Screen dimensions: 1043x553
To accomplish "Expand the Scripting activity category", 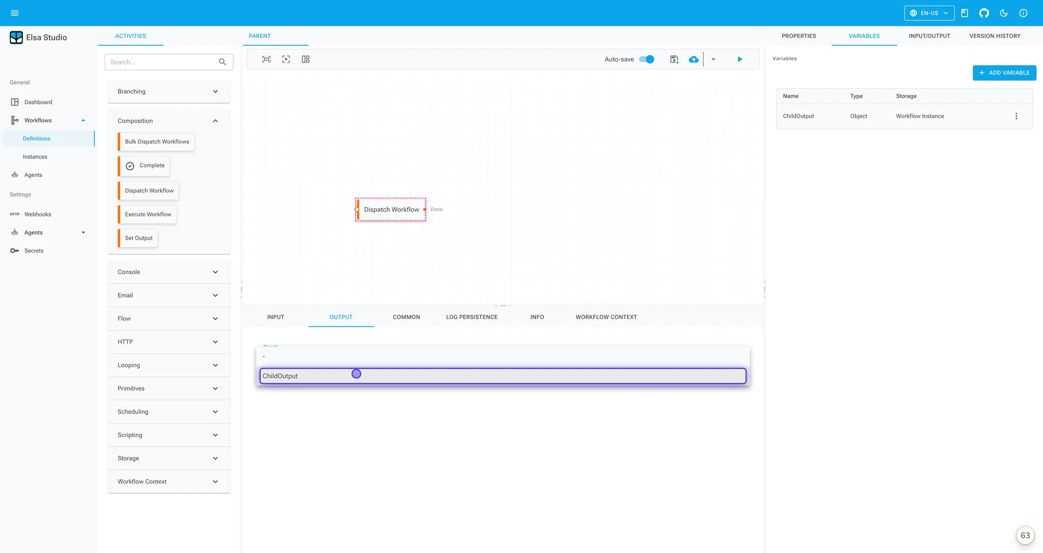I will [169, 435].
